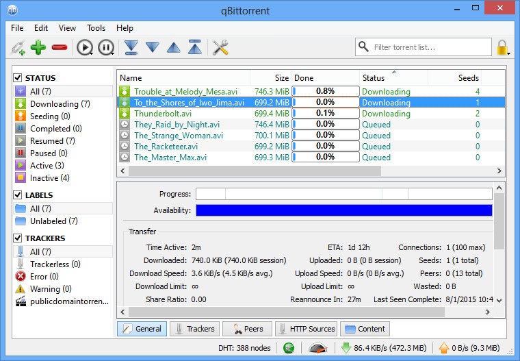
Task: Sort list by the Status column header
Action: (374, 78)
